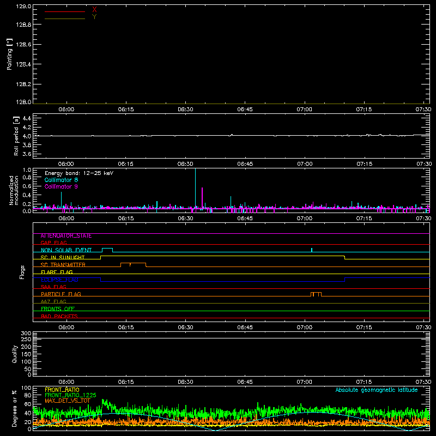The height and width of the screenshot is (436, 436).
Task: Click the 'Absolute geomagnetic latitude' label
Action: (x=377, y=390)
